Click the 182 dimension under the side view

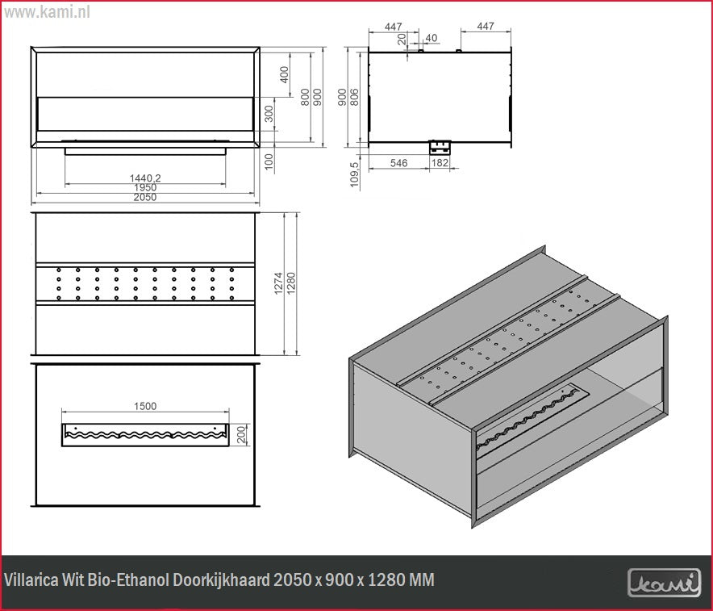point(441,163)
